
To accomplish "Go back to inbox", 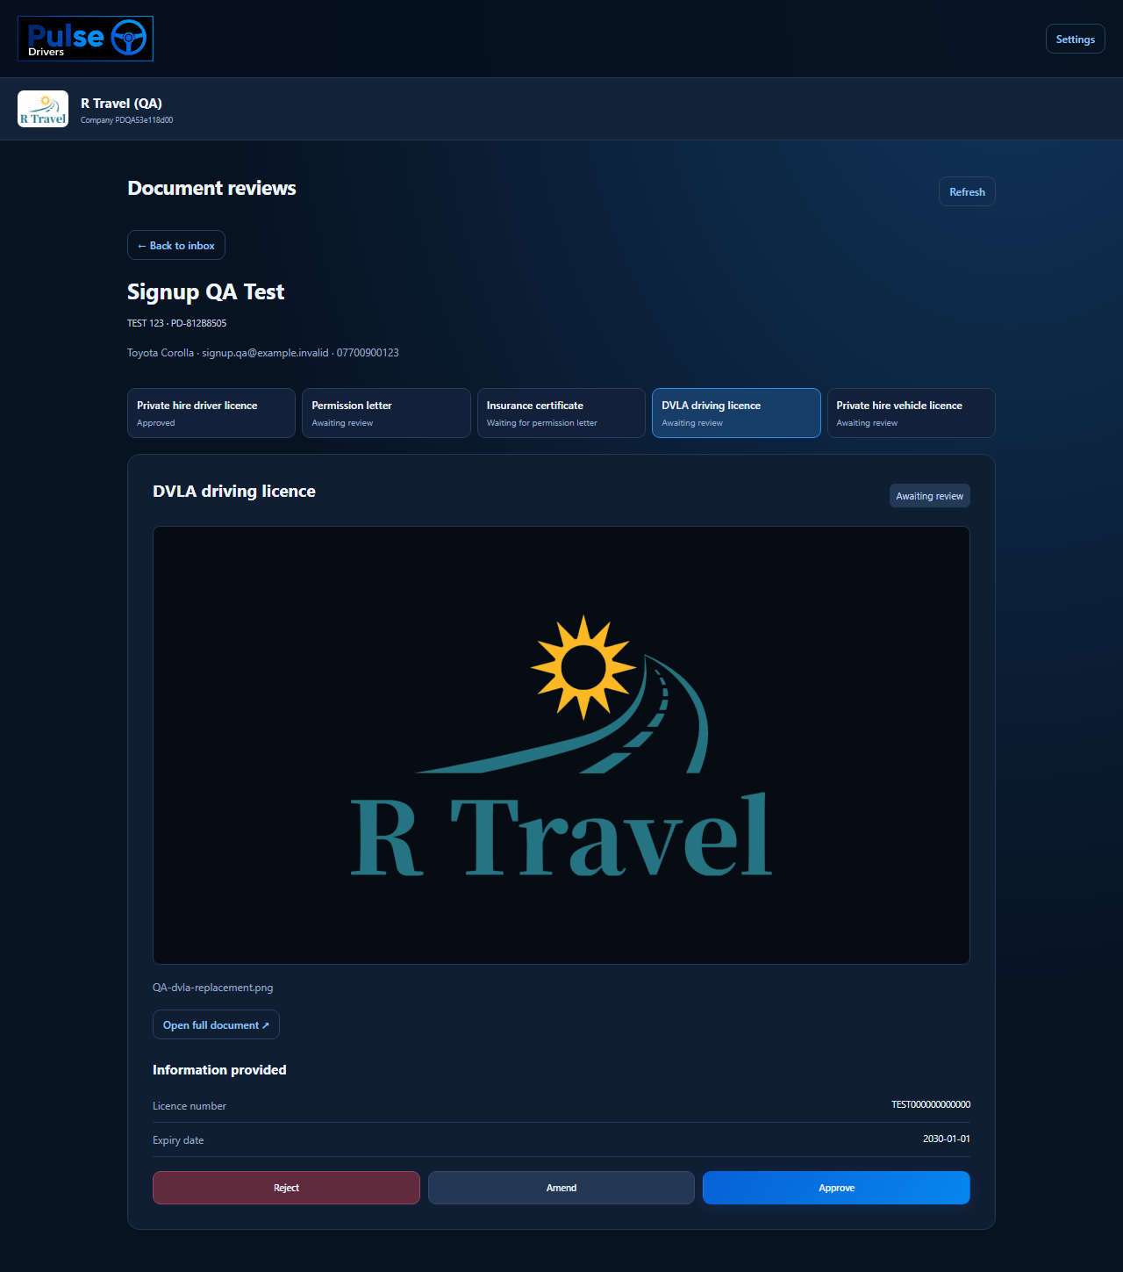I will [x=176, y=245].
